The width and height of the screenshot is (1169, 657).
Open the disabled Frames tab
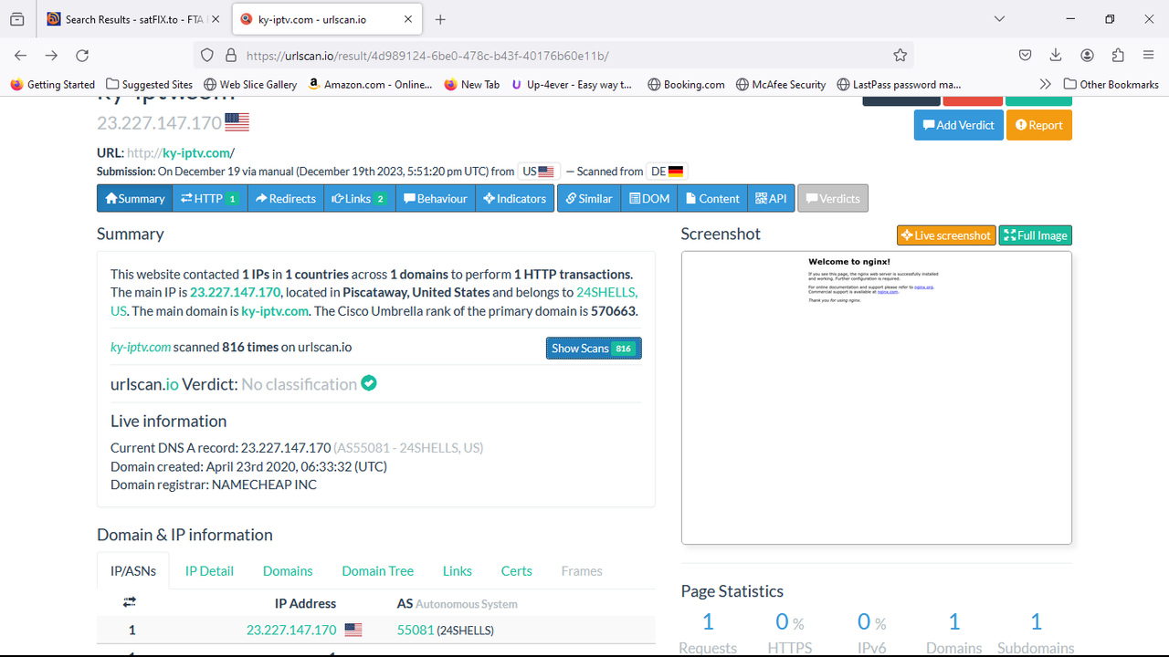pyautogui.click(x=582, y=570)
